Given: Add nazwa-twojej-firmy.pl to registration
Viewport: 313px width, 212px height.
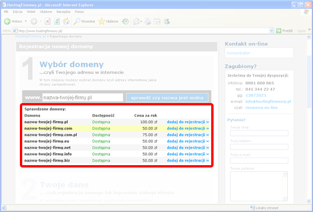Looking at the screenshot, I should tap(188, 122).
